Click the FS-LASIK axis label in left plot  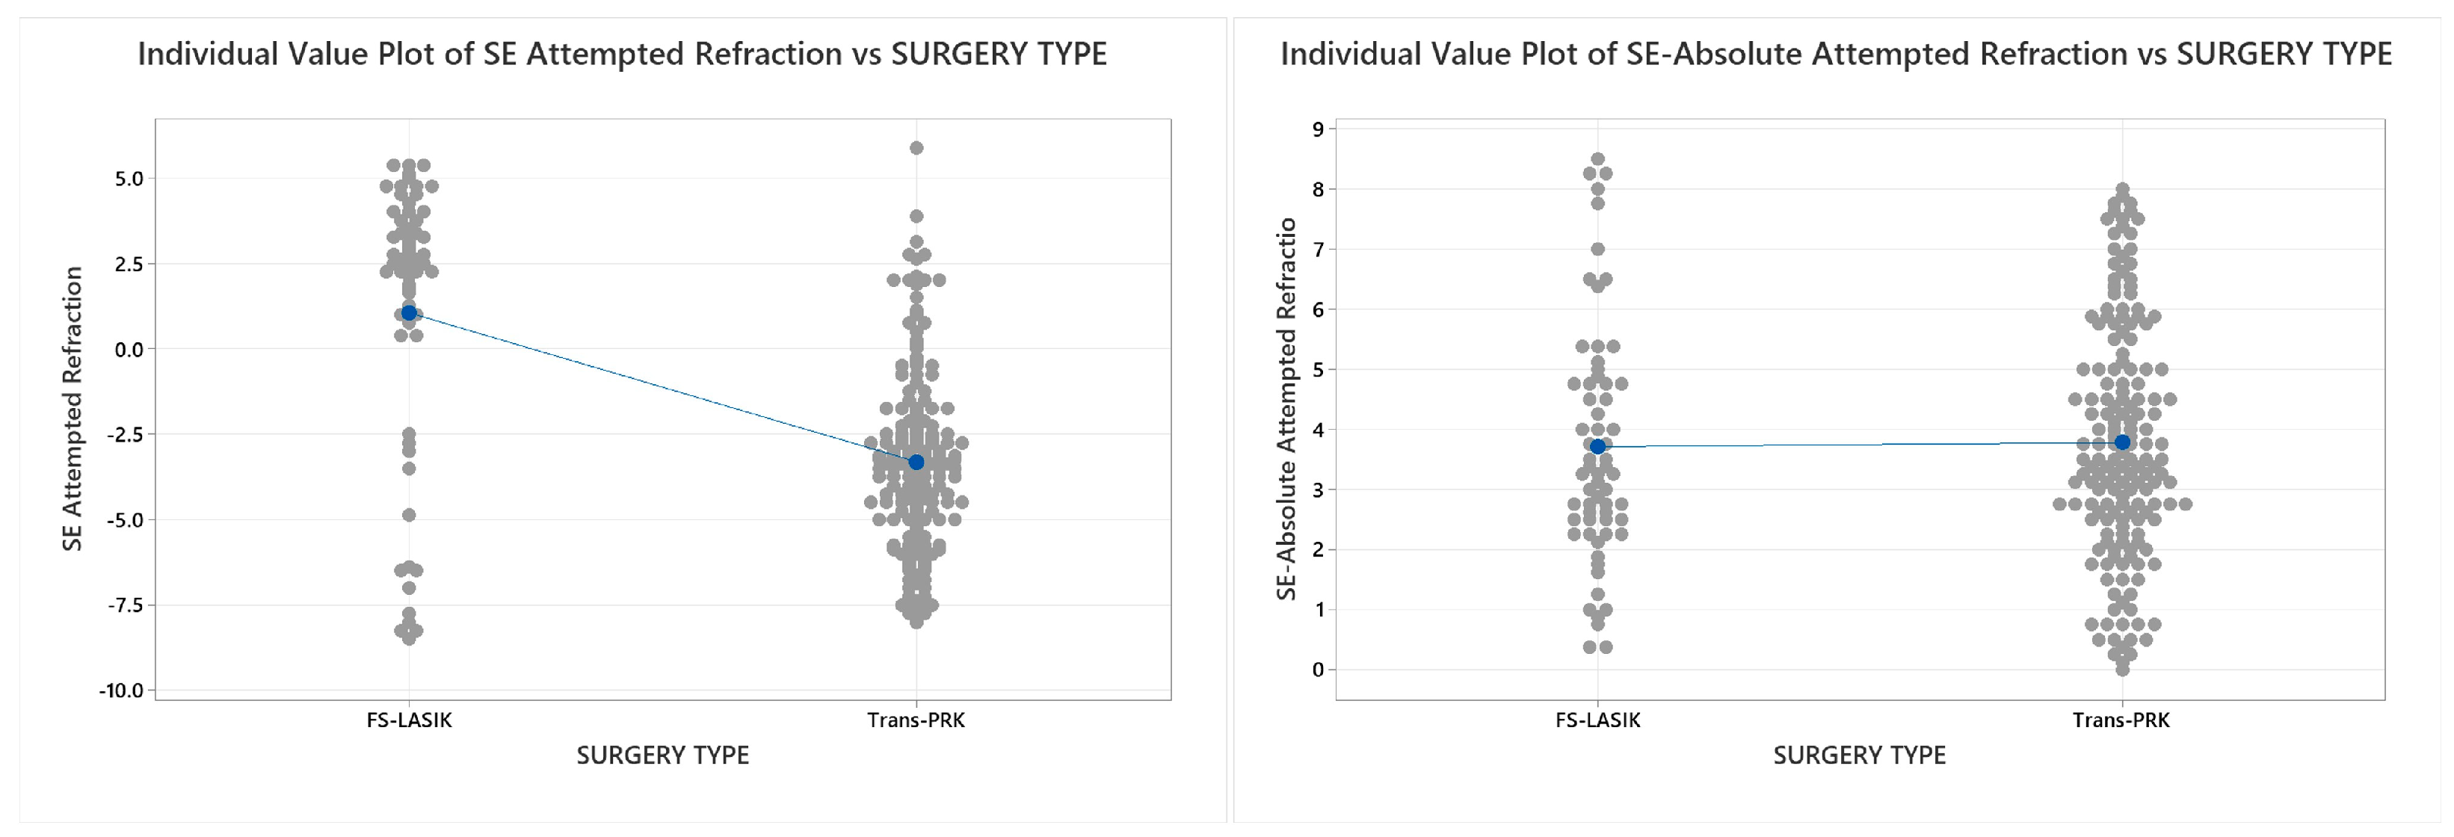409,721
